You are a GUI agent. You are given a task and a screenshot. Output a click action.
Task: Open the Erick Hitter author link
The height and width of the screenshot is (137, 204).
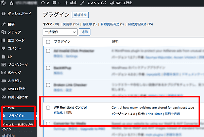tap(154, 114)
